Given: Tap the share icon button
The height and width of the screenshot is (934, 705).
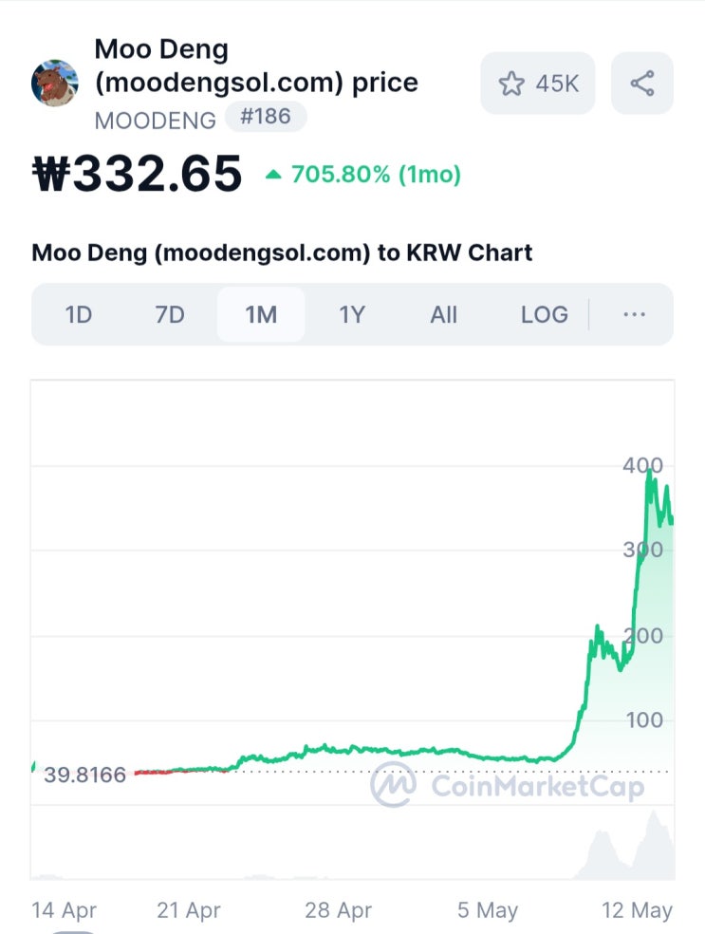Looking at the screenshot, I should (642, 83).
